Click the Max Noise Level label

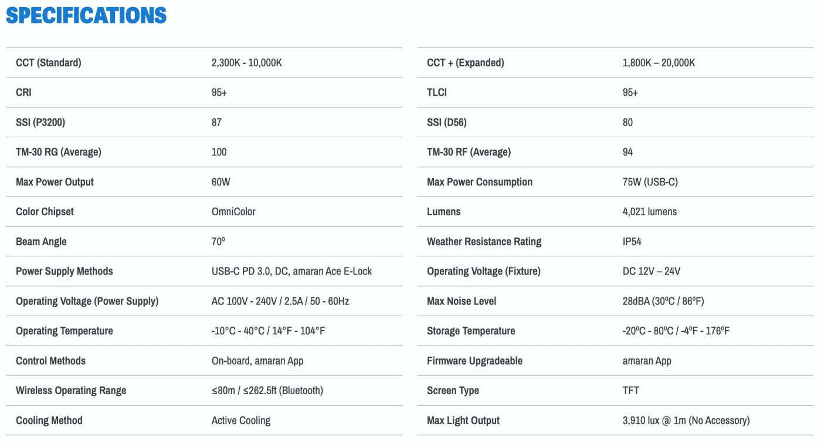point(462,301)
